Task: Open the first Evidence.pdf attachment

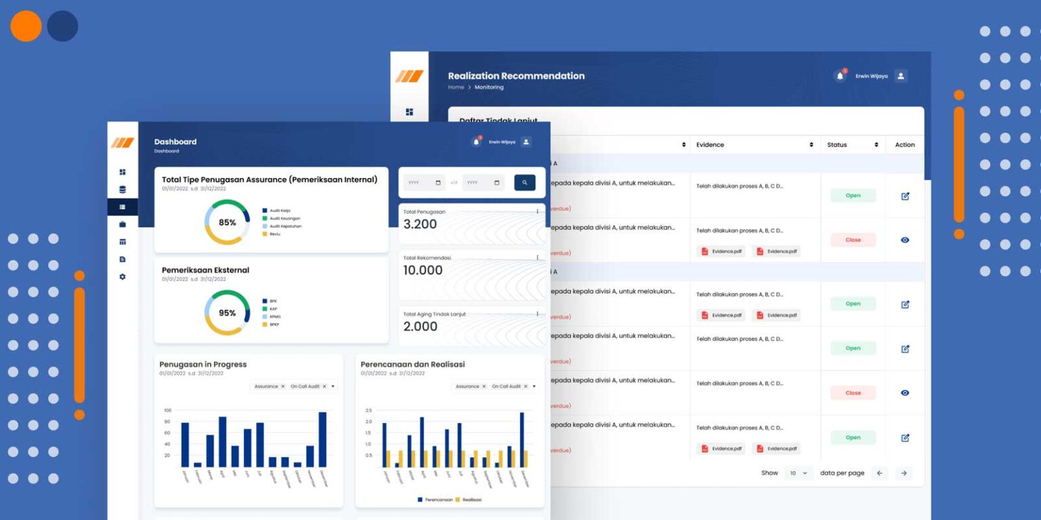Action: (x=720, y=251)
